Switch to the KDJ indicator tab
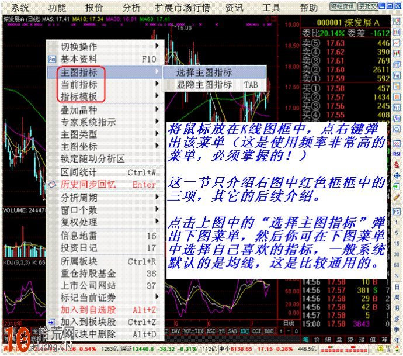 pyautogui.click(x=244, y=331)
